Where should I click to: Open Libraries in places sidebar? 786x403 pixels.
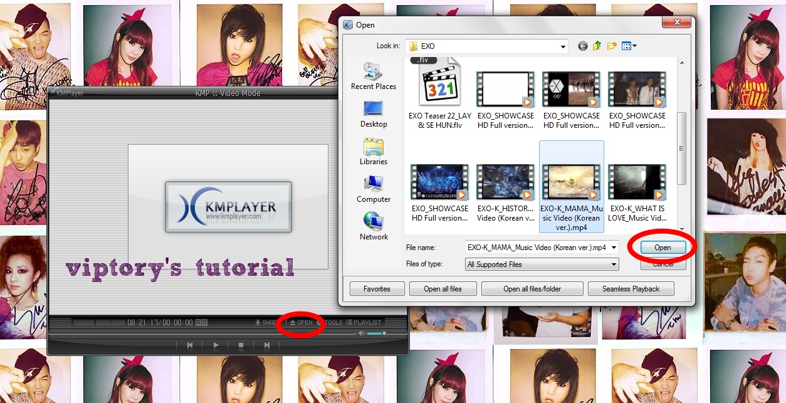tap(374, 152)
